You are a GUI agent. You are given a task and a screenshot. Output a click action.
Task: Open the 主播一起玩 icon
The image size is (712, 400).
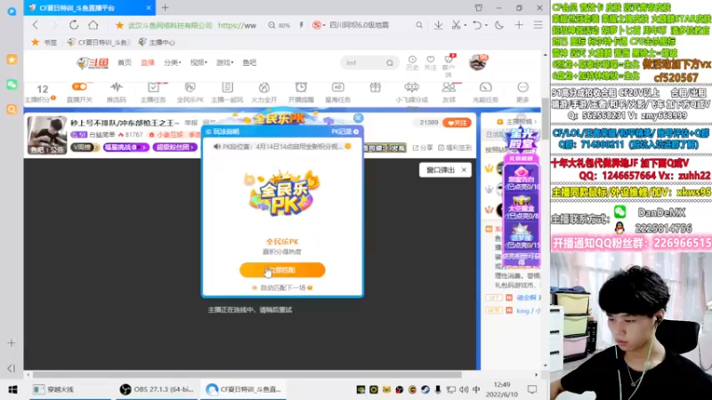pyautogui.click(x=227, y=92)
